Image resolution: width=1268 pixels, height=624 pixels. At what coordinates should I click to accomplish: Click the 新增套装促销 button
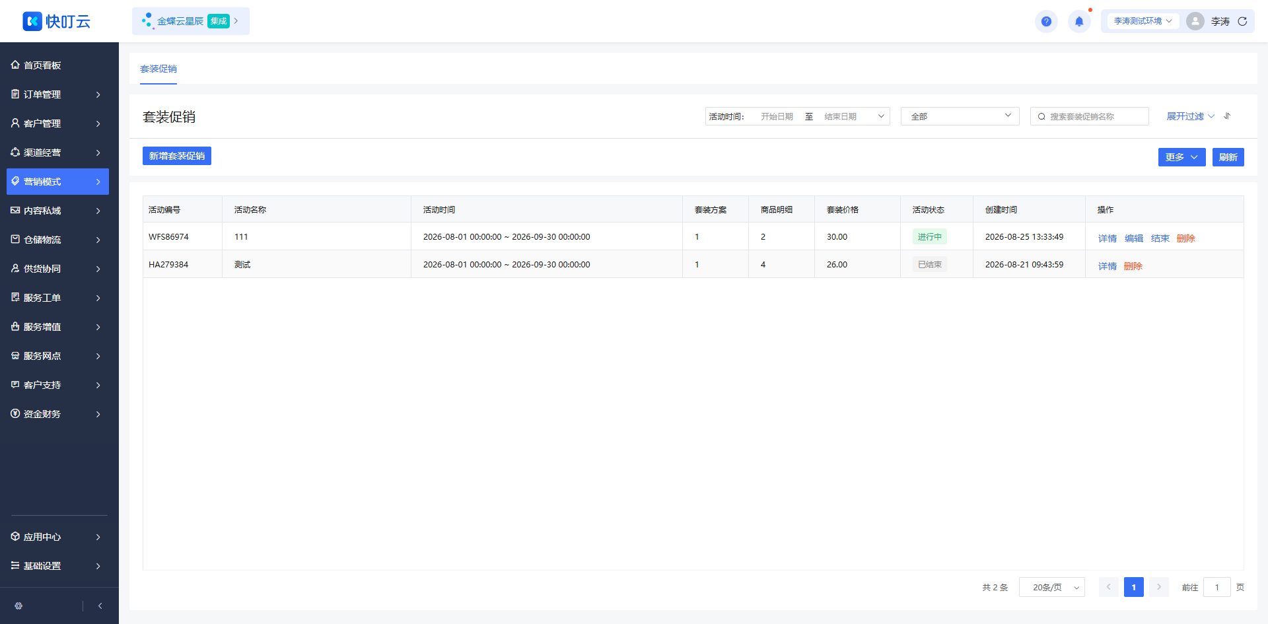177,156
